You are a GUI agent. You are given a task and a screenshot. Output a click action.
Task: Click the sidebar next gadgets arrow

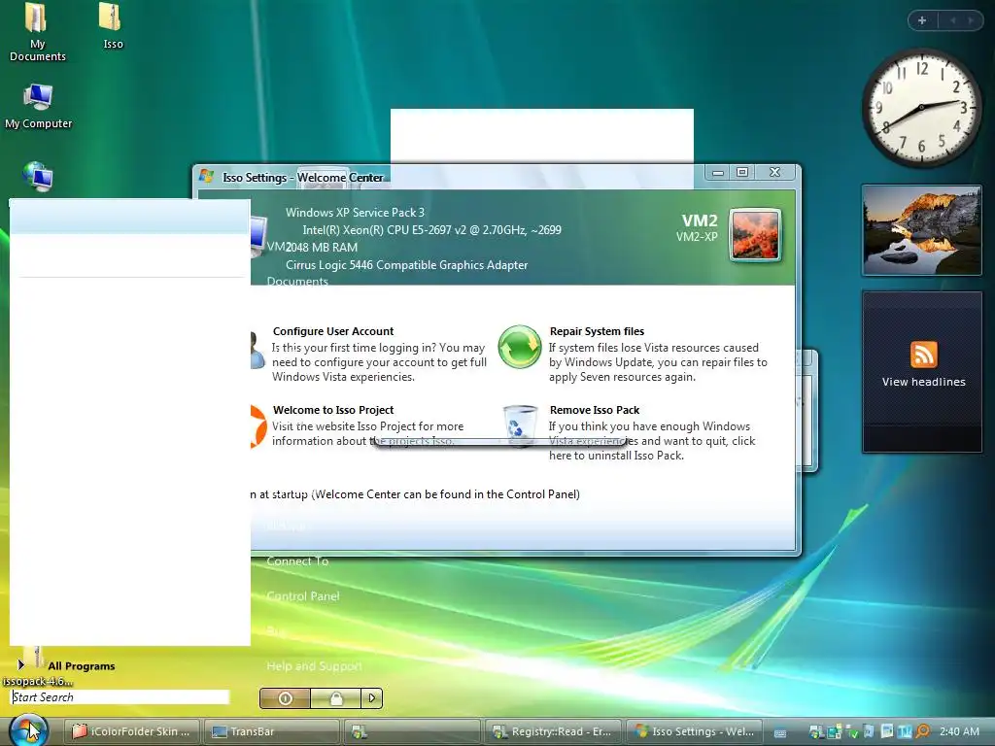coord(971,20)
